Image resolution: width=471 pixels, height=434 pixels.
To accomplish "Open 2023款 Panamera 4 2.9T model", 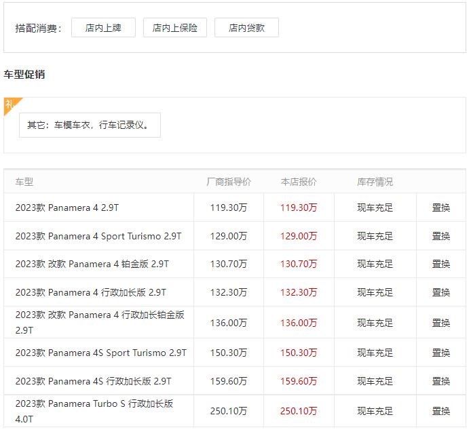I will tap(67, 208).
